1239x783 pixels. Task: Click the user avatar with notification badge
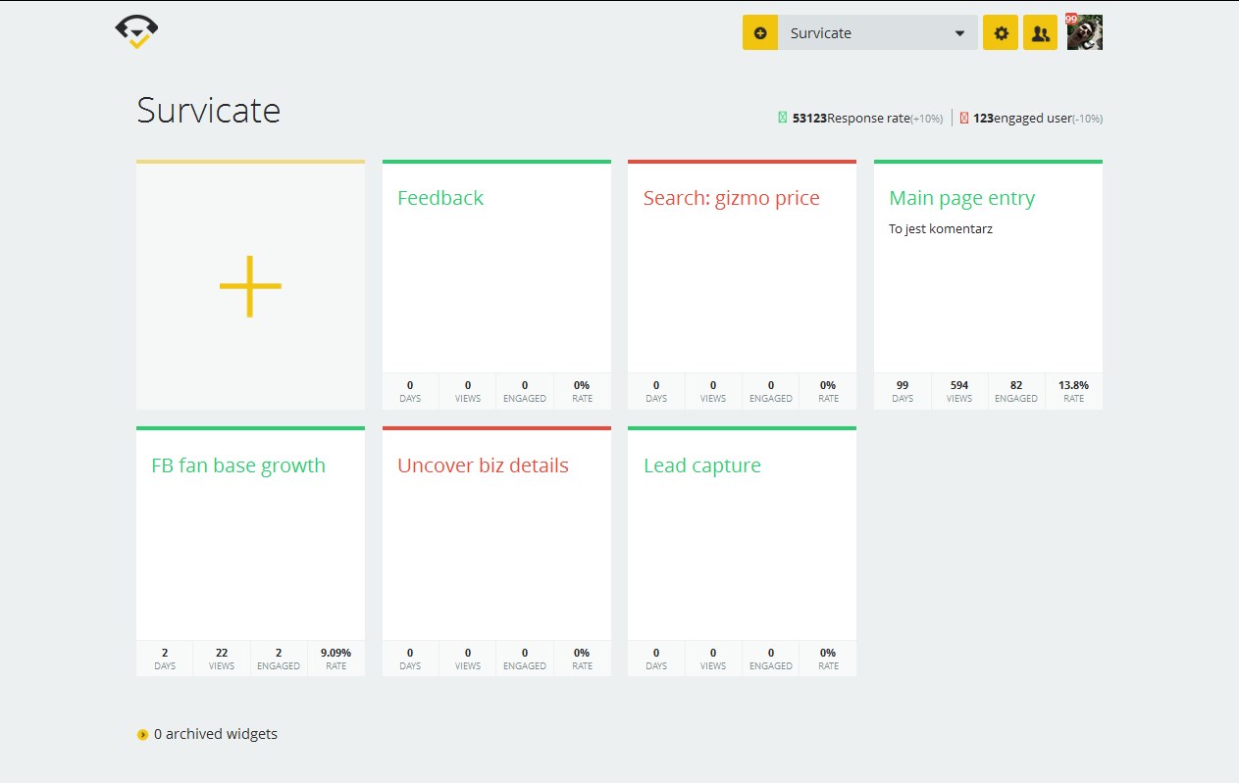click(x=1084, y=32)
